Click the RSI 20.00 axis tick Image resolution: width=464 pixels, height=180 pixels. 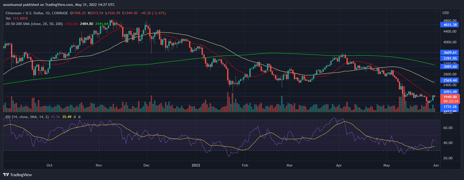pos(448,158)
